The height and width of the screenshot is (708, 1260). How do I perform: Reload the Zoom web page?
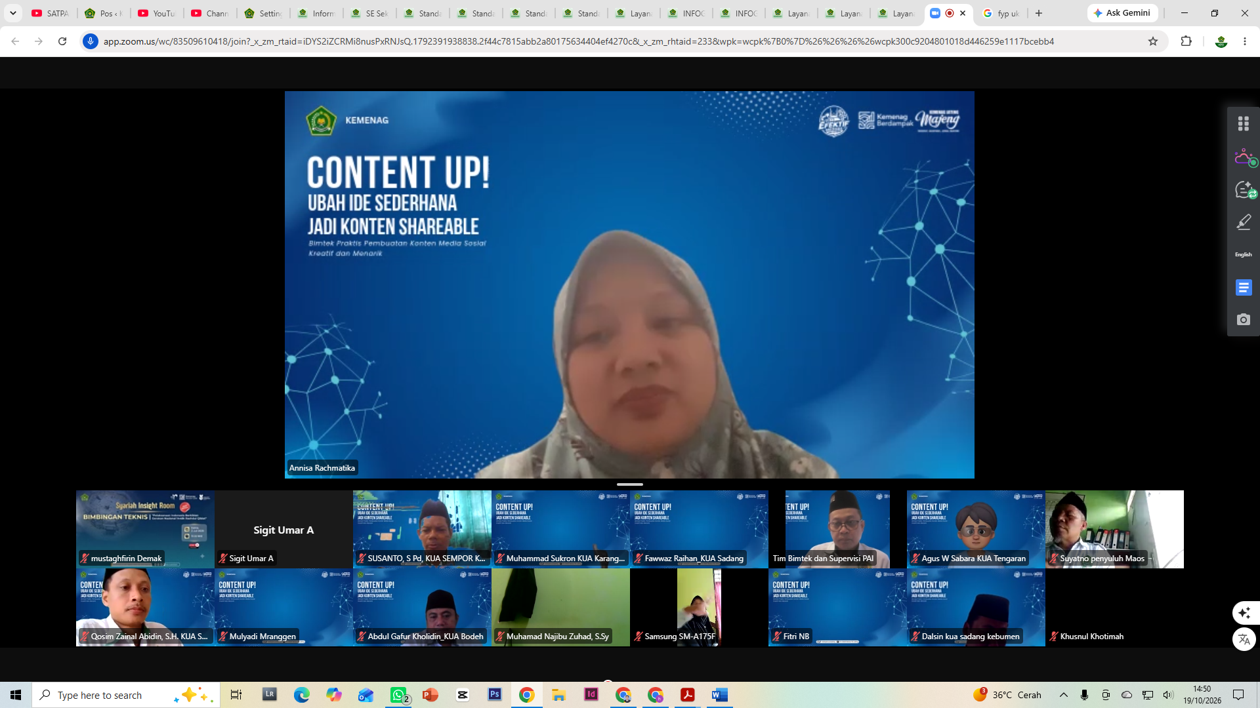(x=62, y=41)
